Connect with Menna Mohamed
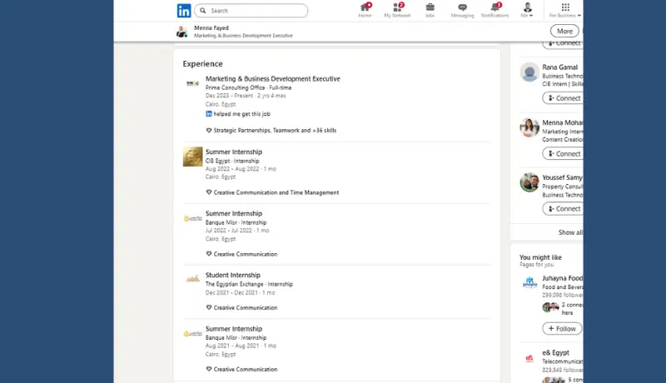666x383 pixels. pos(564,154)
